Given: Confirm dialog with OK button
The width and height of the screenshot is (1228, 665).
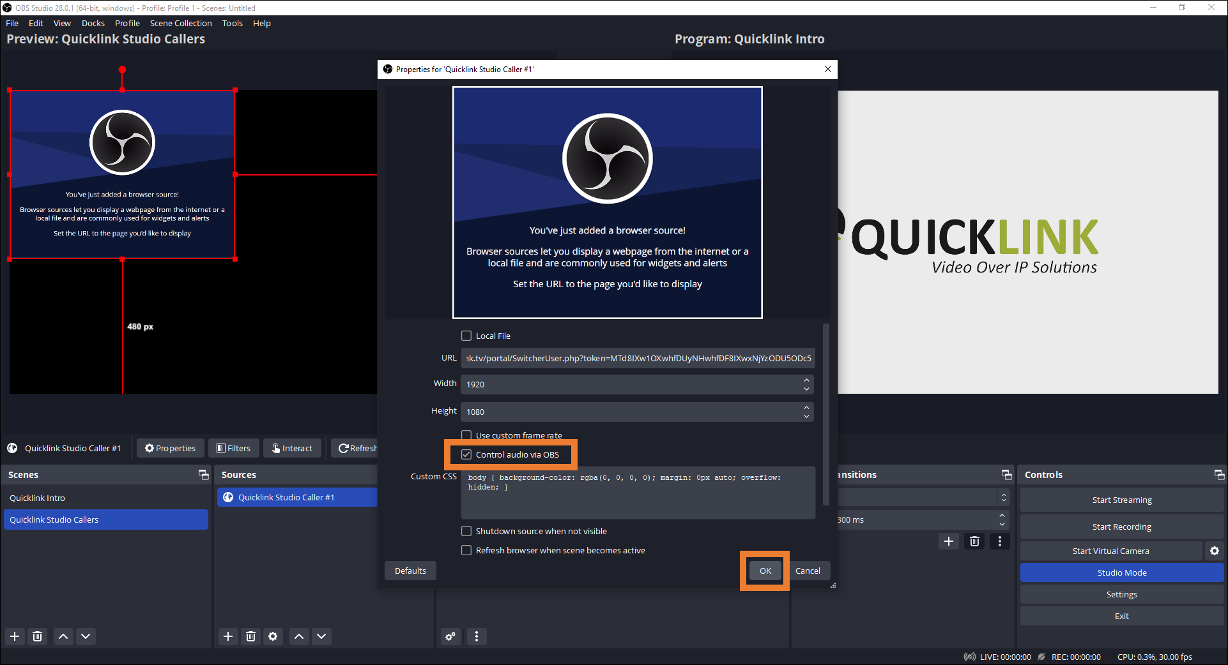Looking at the screenshot, I should coord(765,571).
